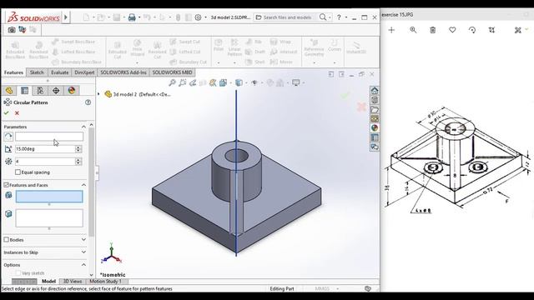Click the Previous View icon

click(193, 82)
